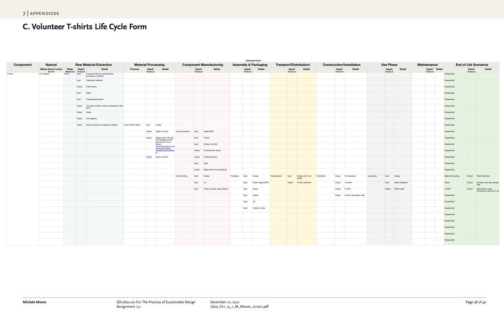Select the 'T-shirt printing' cell

182,176
